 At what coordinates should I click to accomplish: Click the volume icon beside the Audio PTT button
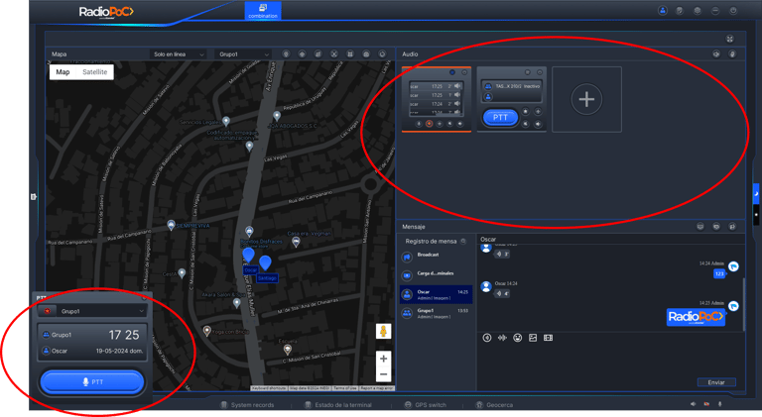pos(538,124)
